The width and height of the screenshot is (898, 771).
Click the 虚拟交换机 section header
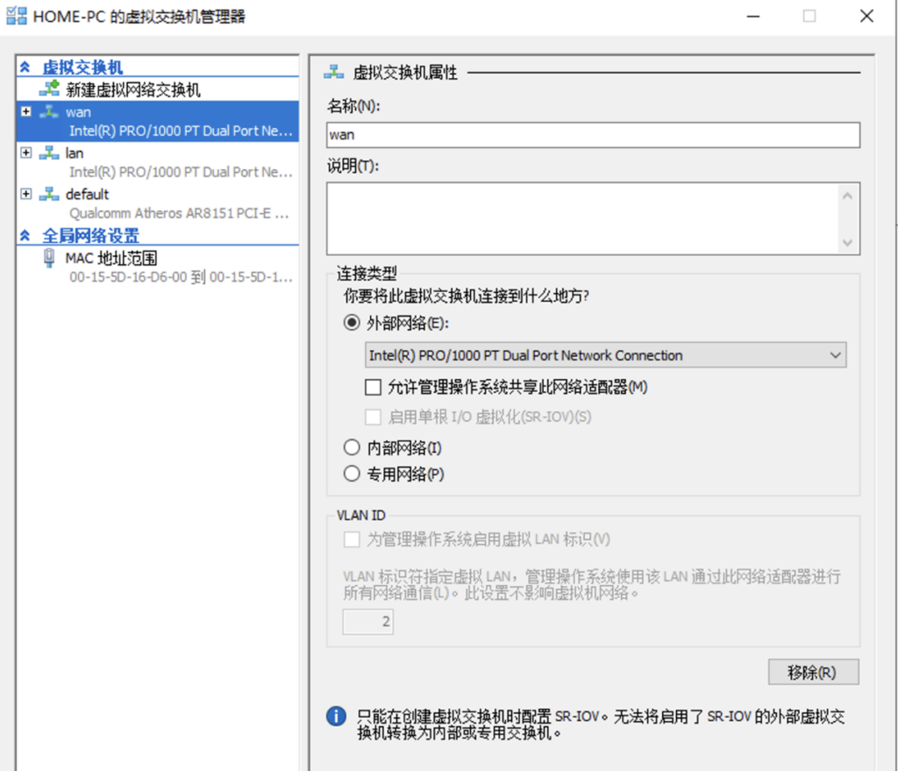point(82,67)
